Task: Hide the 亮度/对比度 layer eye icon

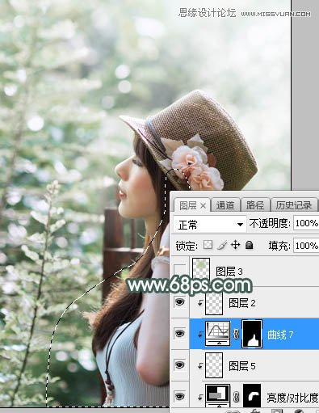Action: click(179, 396)
